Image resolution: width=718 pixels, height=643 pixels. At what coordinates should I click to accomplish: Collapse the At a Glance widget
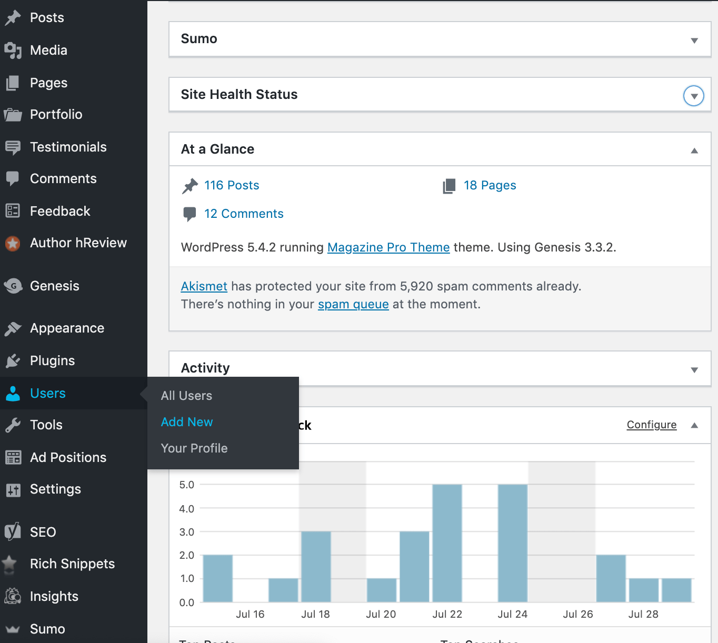tap(694, 150)
